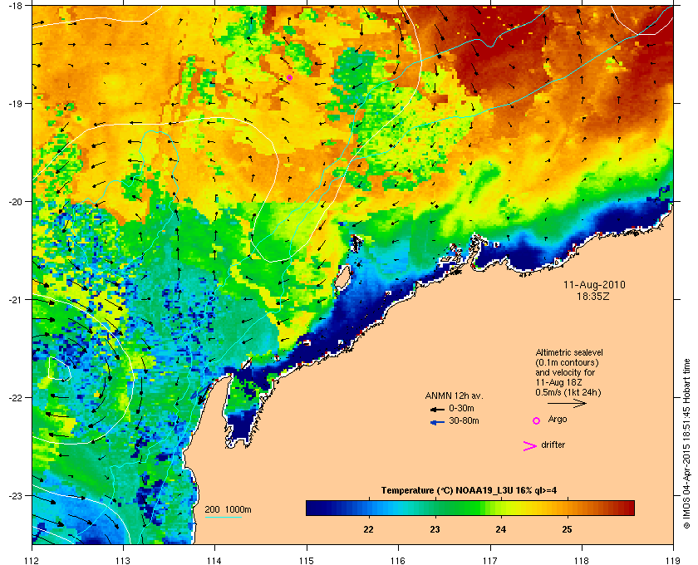Screen dimensions: 698x565
Task: Click the 'Altimetric sealevel' legend text
Action: tap(569, 352)
